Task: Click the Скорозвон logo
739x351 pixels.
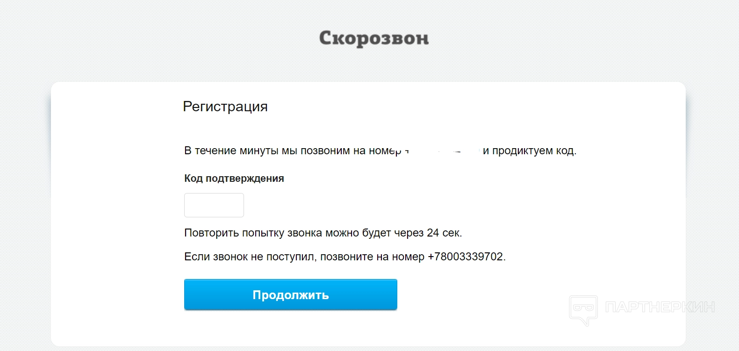Action: (373, 38)
